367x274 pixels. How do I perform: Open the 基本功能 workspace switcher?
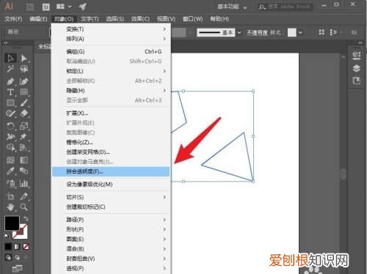[x=232, y=7]
